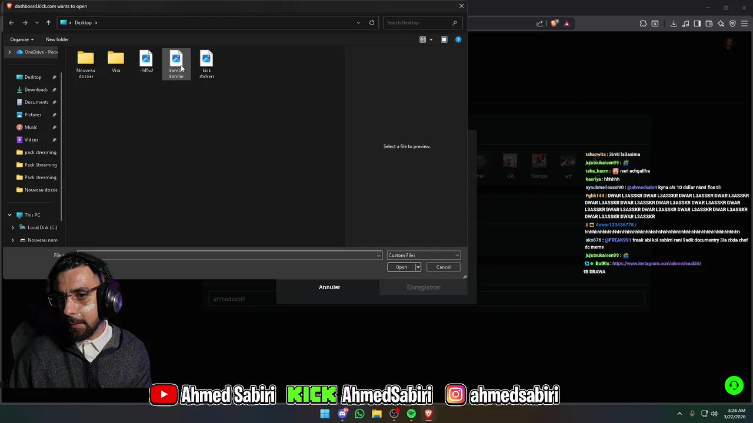Expand Local Disk (C:)
Screen dimensions: 753x423
(x=13, y=227)
